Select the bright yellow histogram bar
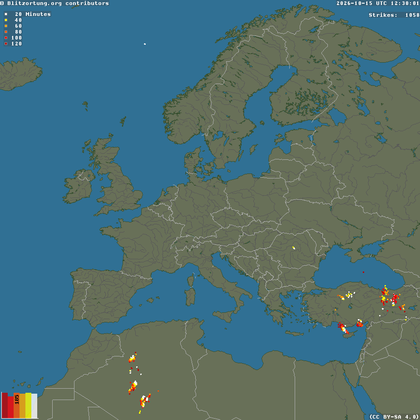The image size is (420, 420). click(29, 405)
